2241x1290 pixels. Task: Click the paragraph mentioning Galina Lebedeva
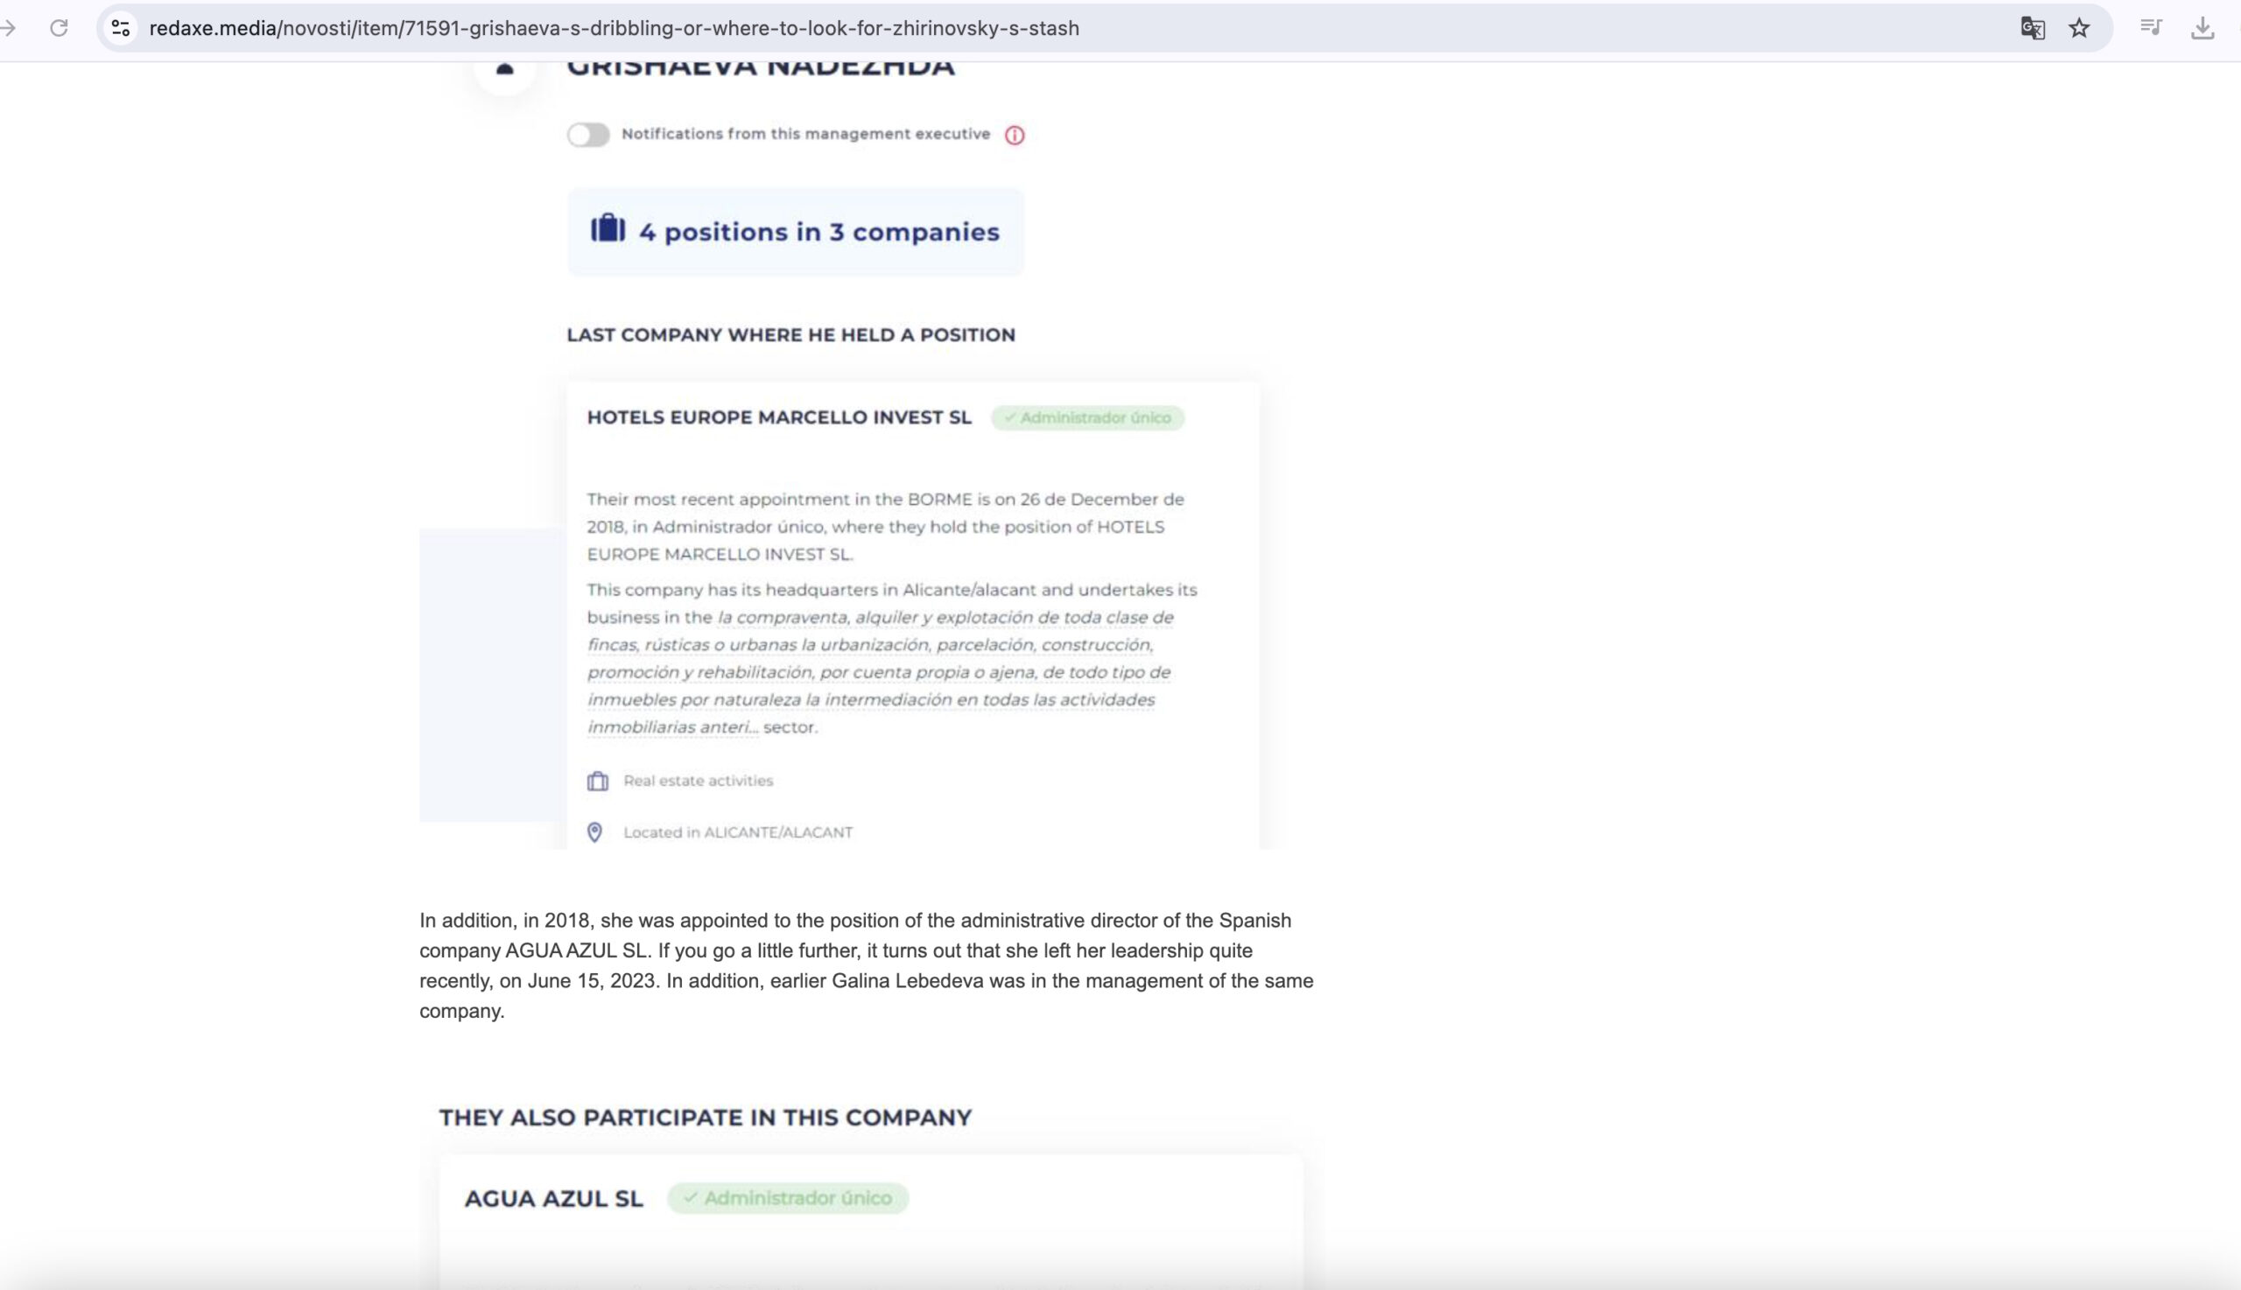coord(867,965)
